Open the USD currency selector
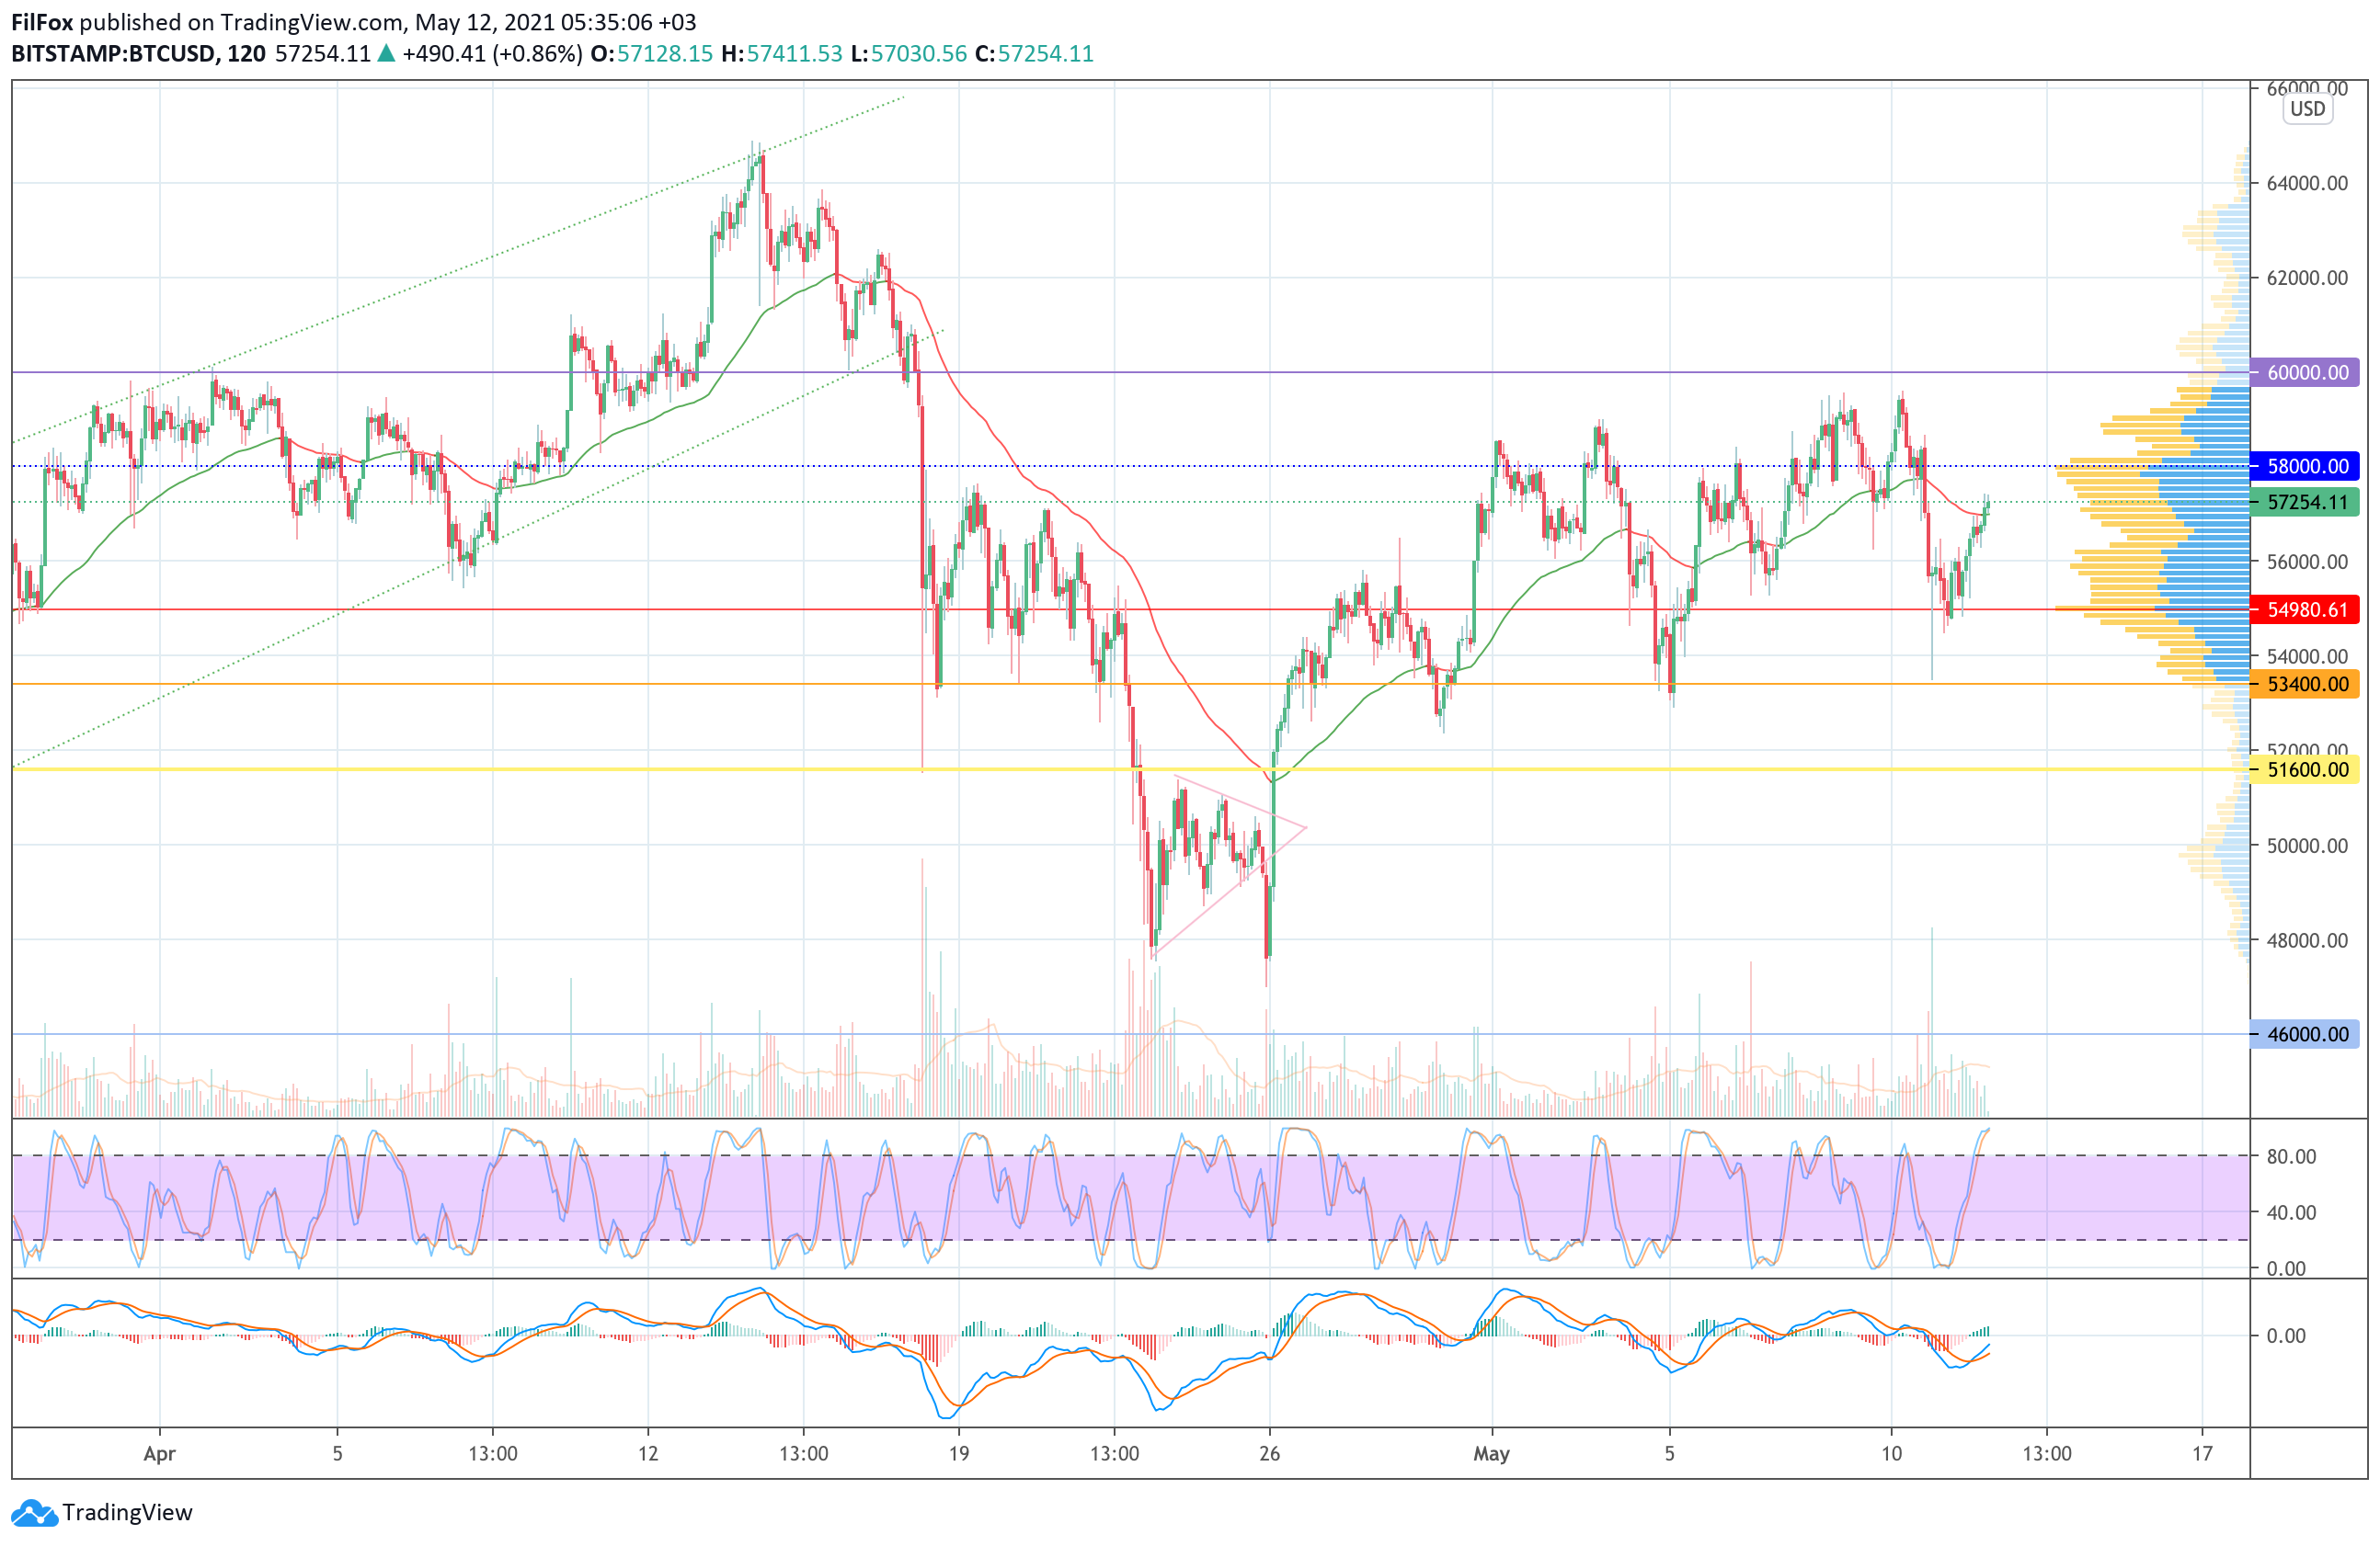 tap(2307, 109)
